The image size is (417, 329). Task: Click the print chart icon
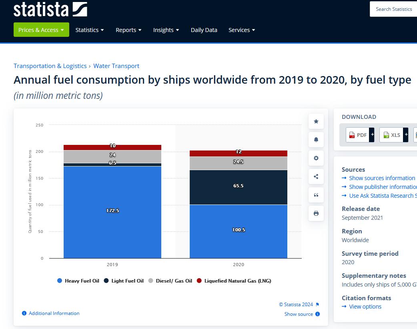[x=316, y=213]
